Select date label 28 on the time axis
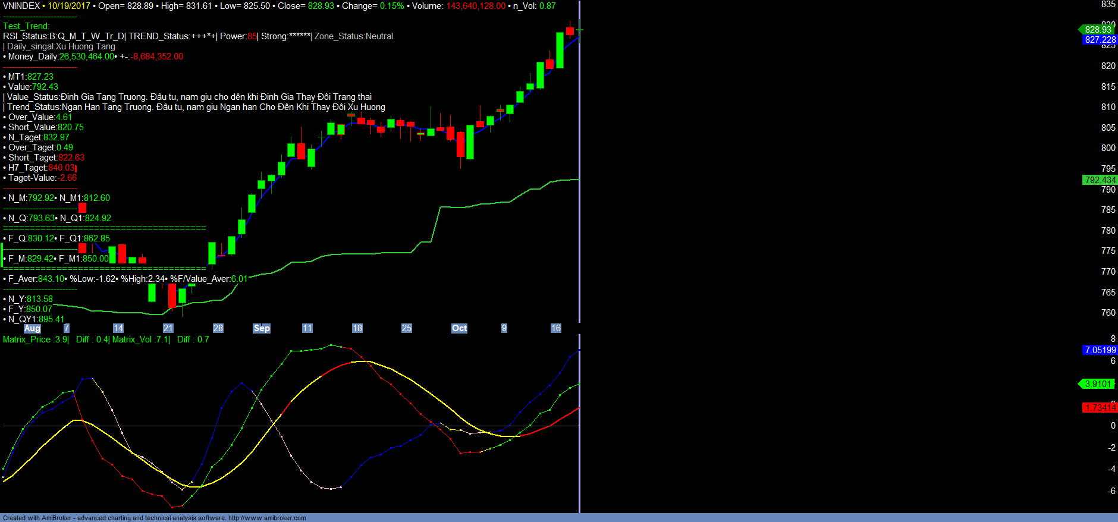 coord(218,328)
